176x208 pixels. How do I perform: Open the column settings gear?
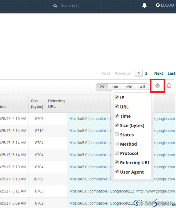coord(157,86)
